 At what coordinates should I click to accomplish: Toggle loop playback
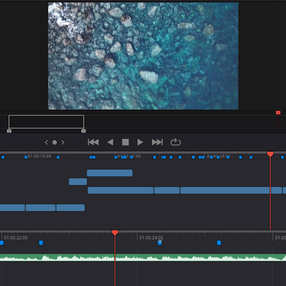click(x=175, y=142)
